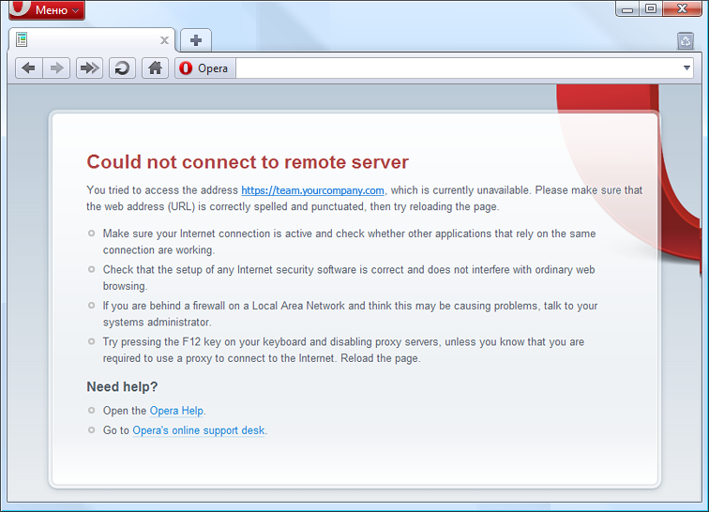The width and height of the screenshot is (709, 512).
Task: Maximize the Opera window
Action: pos(651,8)
